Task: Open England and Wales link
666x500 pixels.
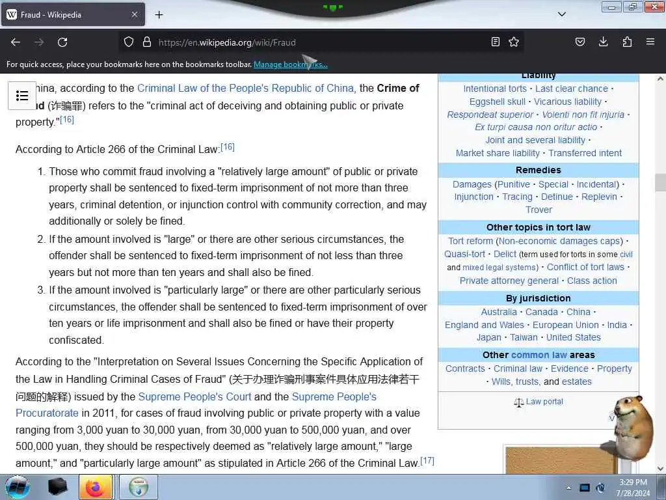Action: [x=484, y=325]
